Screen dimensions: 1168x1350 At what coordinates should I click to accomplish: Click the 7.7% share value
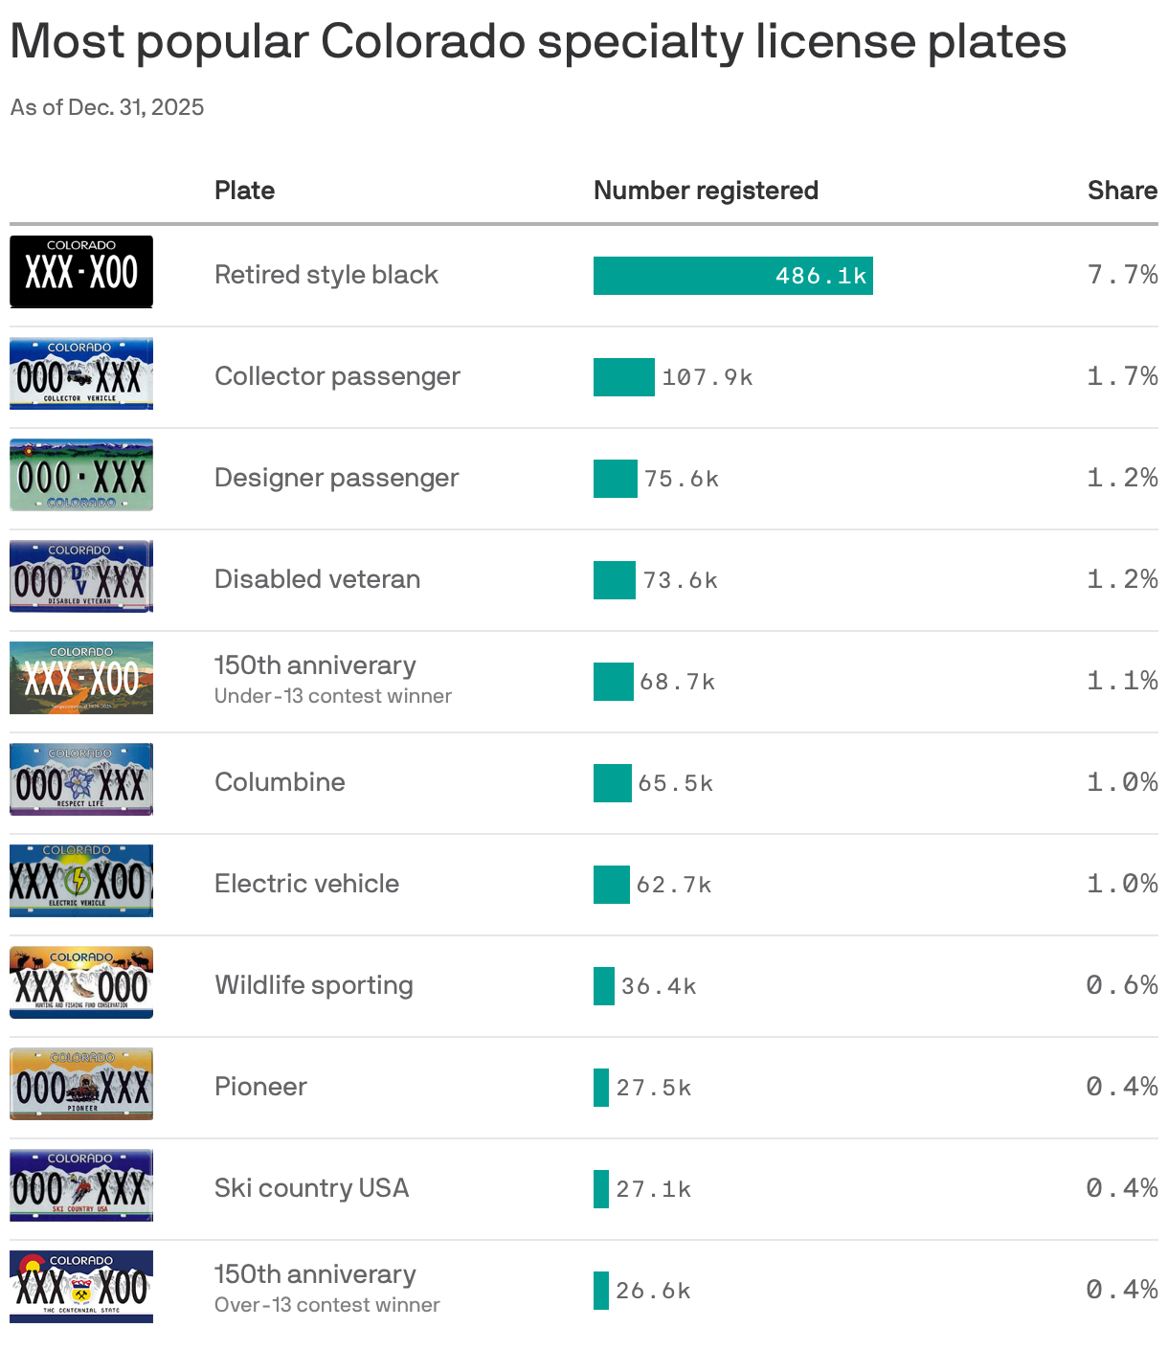coord(1122,275)
